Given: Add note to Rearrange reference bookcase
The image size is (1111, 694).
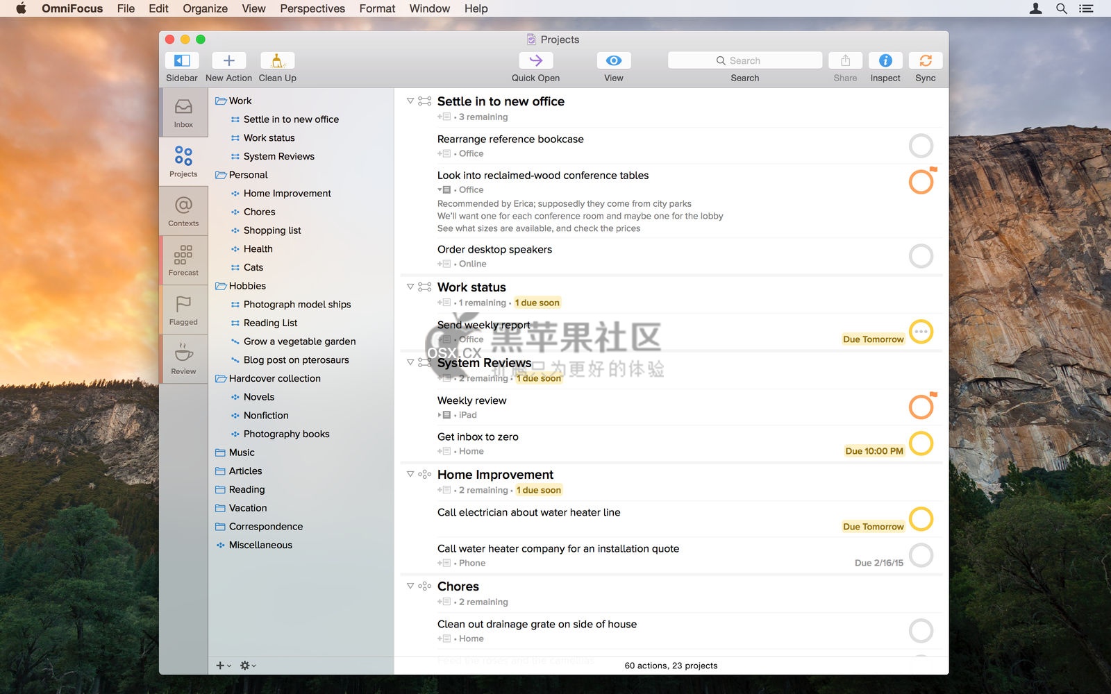Looking at the screenshot, I should (x=444, y=153).
